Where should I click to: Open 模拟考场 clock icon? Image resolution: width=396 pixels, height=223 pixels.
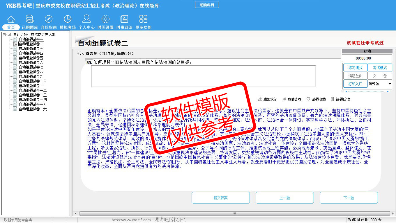pyautogui.click(x=68, y=19)
